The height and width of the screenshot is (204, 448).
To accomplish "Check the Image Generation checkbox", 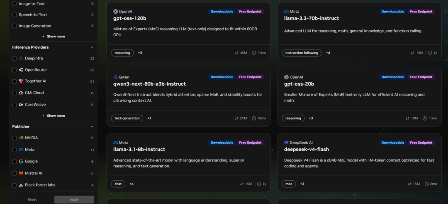I will click(14, 26).
